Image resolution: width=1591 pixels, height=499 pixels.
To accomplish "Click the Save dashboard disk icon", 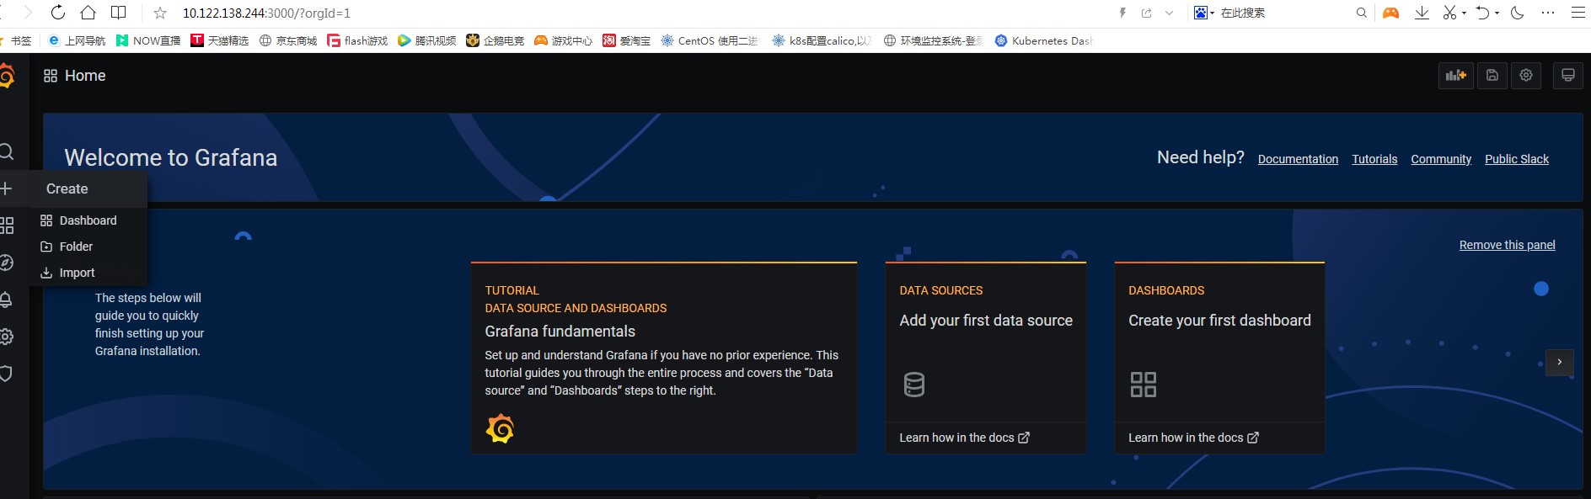I will (x=1492, y=76).
